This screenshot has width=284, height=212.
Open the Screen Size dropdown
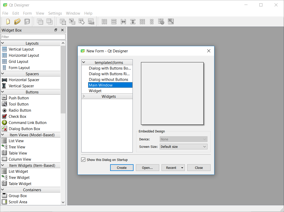pyautogui.click(x=184, y=147)
